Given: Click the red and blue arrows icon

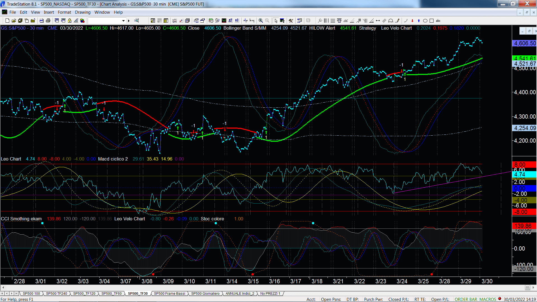Looking at the screenshot, I should pyautogui.click(x=181, y=21).
